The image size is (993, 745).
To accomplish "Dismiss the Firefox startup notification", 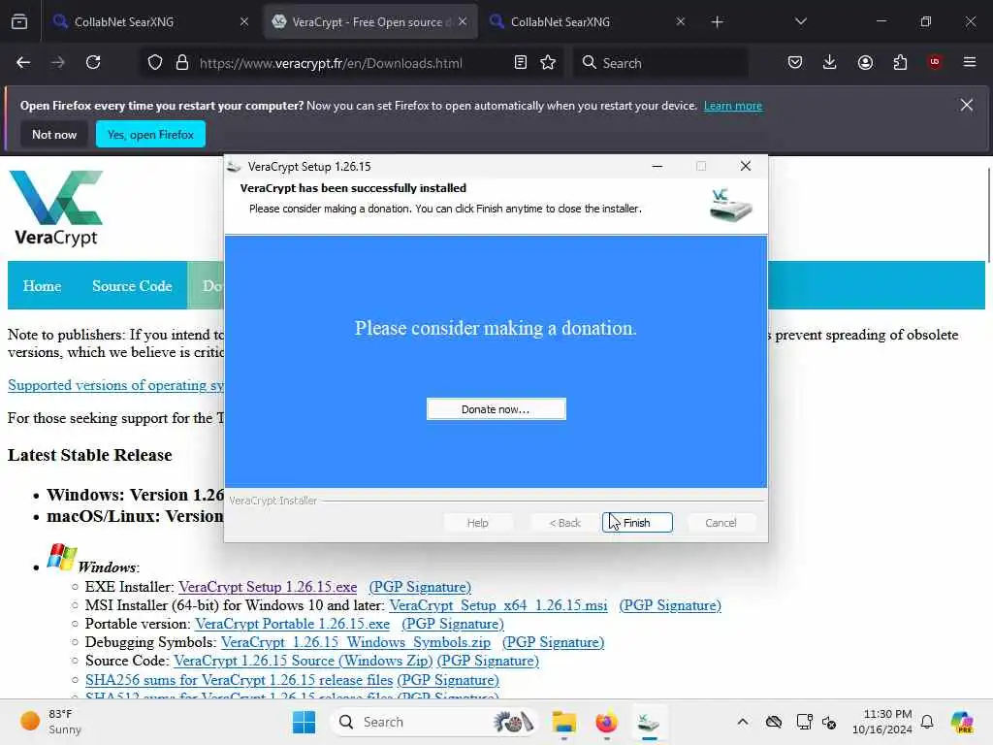I will point(967,105).
